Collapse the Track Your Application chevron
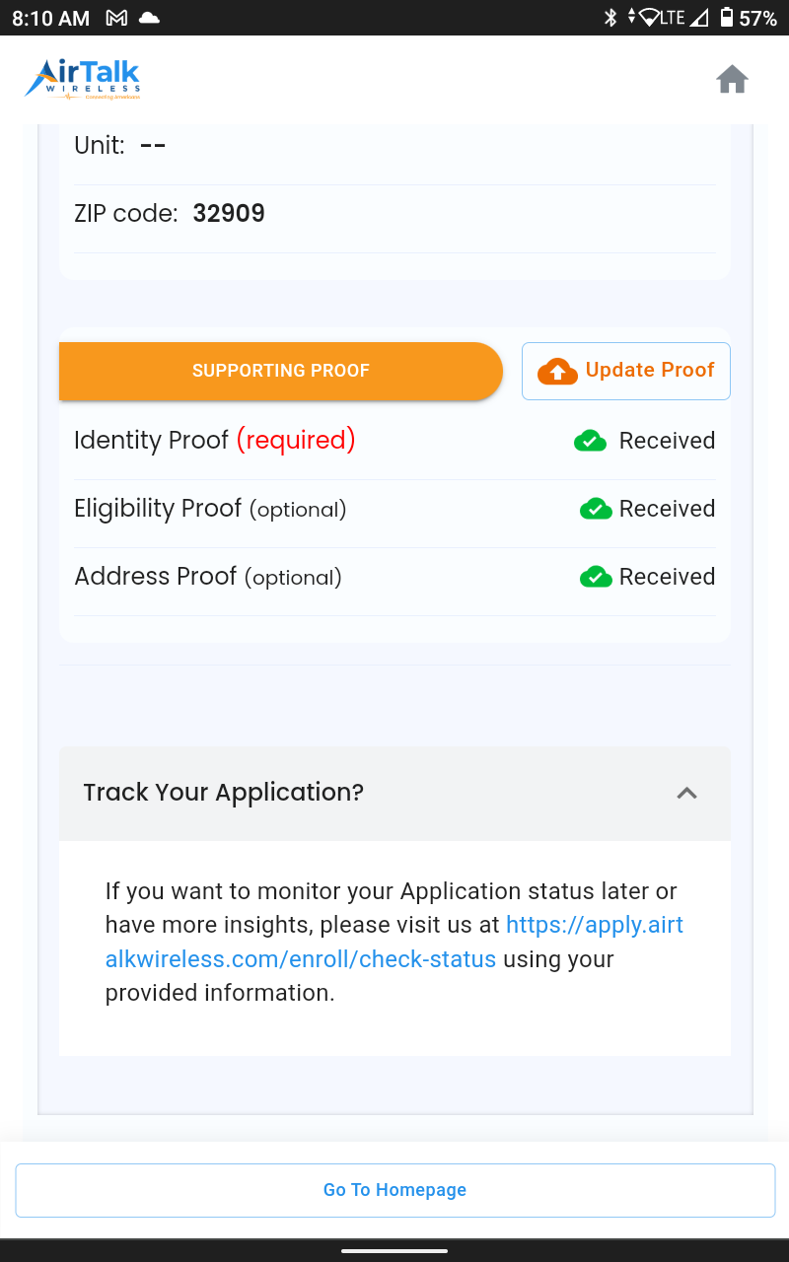 [687, 793]
